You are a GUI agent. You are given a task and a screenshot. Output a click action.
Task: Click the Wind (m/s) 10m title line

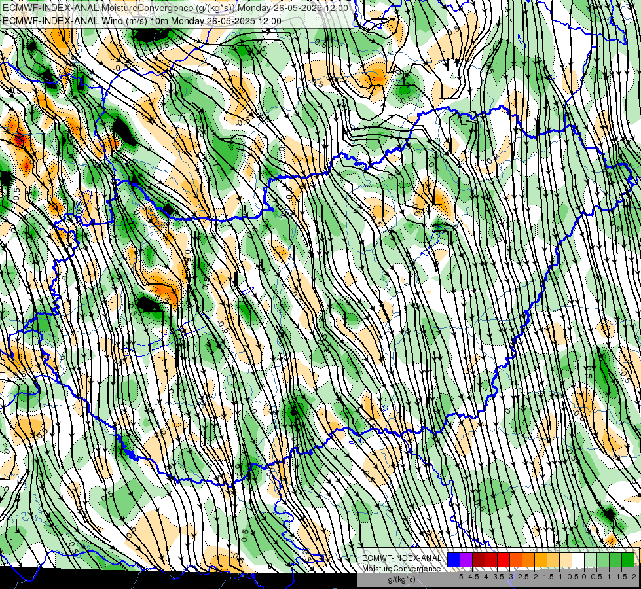(x=142, y=20)
